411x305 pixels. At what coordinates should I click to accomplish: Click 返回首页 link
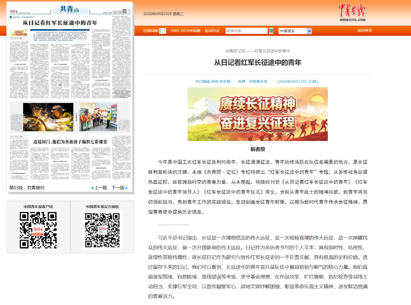[x=365, y=30]
